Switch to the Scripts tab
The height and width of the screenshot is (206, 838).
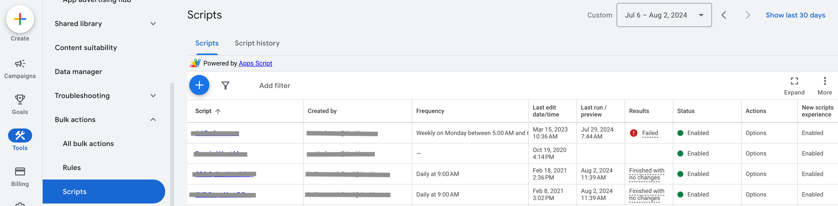(x=207, y=43)
